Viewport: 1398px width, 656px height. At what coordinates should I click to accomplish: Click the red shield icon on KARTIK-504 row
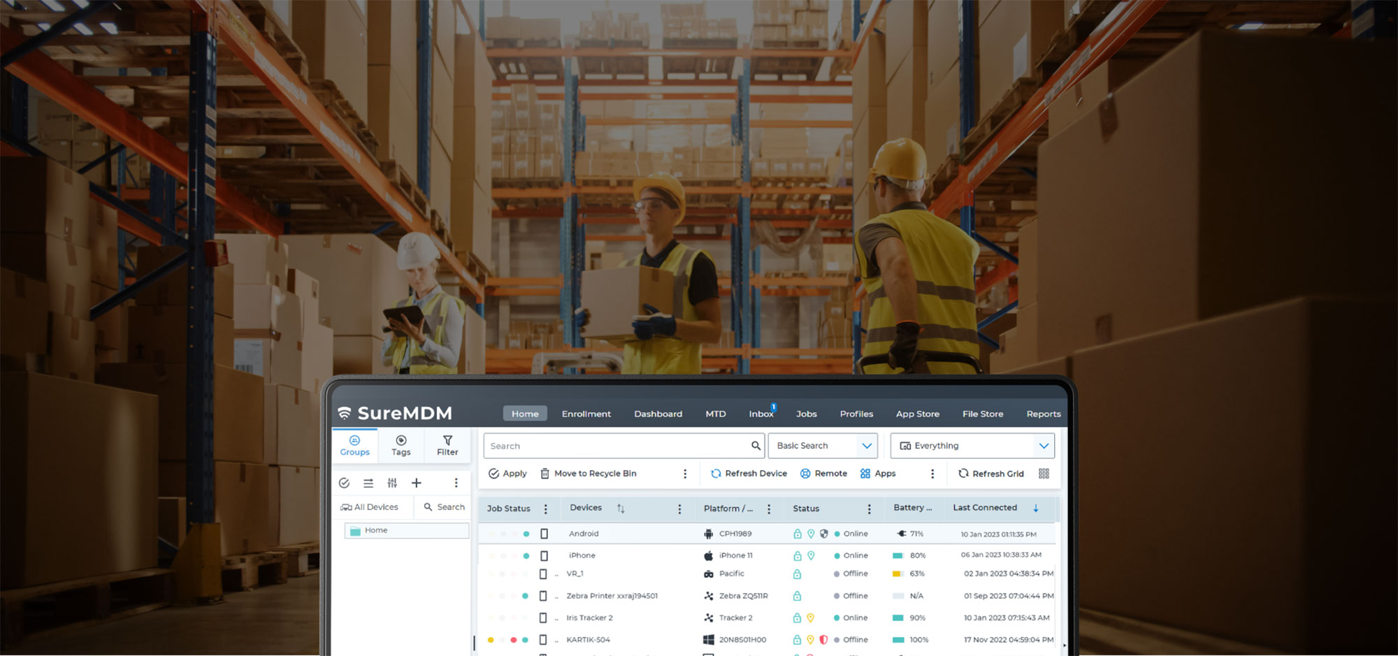coord(823,640)
